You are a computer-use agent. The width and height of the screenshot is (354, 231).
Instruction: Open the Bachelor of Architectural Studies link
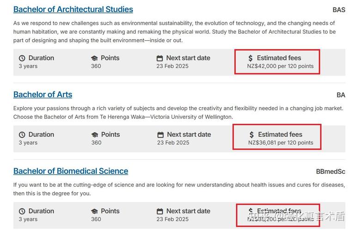pos(73,10)
